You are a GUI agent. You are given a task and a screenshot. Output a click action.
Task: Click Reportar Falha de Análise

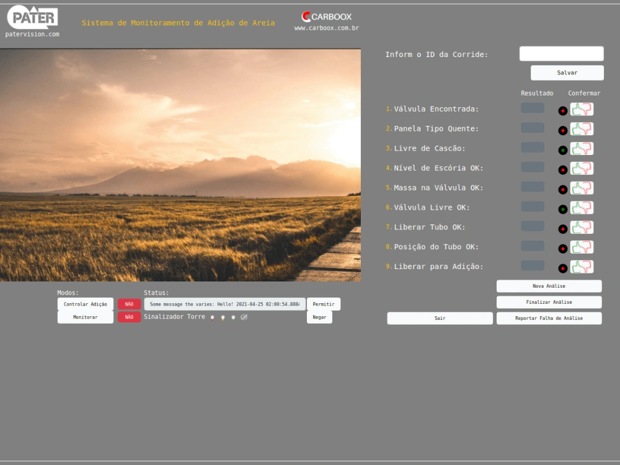549,318
